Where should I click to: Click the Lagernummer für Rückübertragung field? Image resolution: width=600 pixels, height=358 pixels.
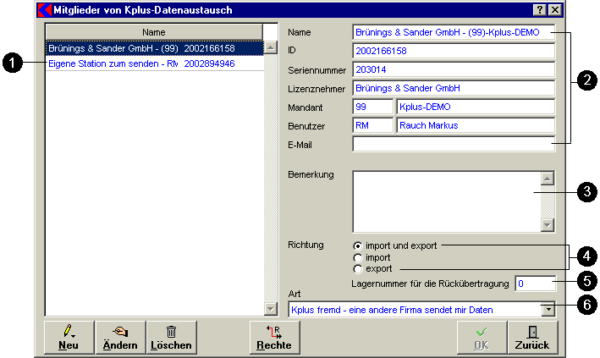(535, 284)
